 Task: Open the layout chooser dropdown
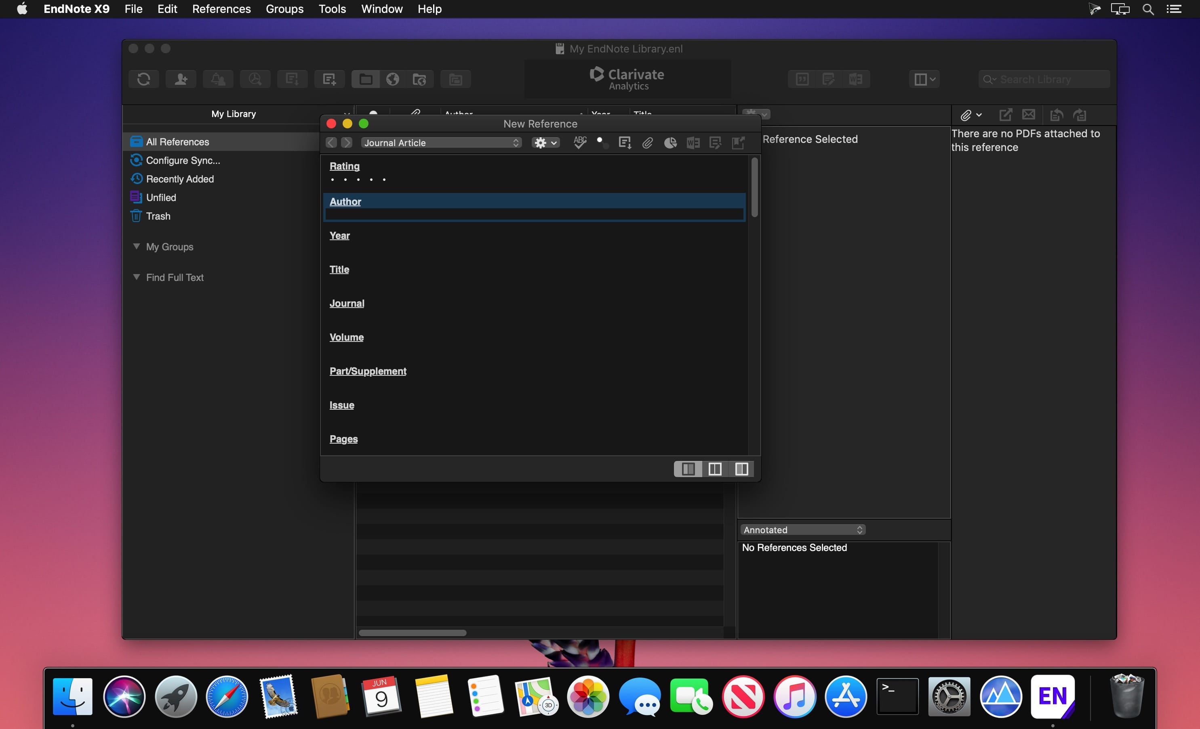tap(924, 79)
